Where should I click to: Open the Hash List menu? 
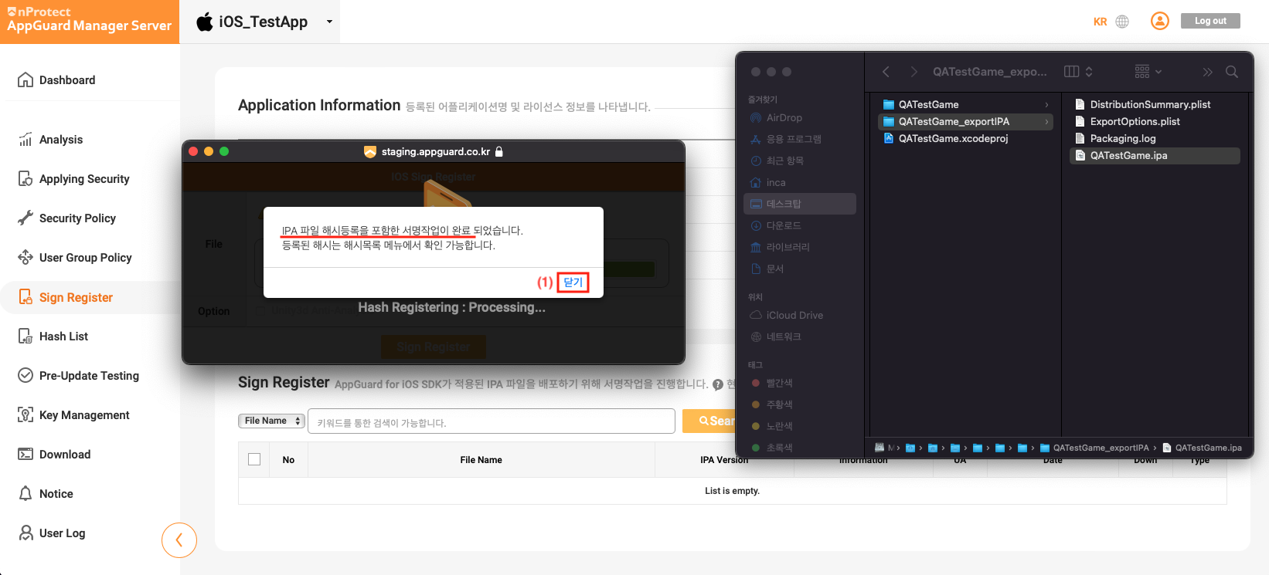(63, 337)
